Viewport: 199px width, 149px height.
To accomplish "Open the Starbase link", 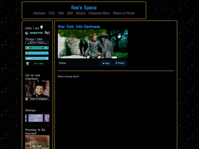I will 39,13.
